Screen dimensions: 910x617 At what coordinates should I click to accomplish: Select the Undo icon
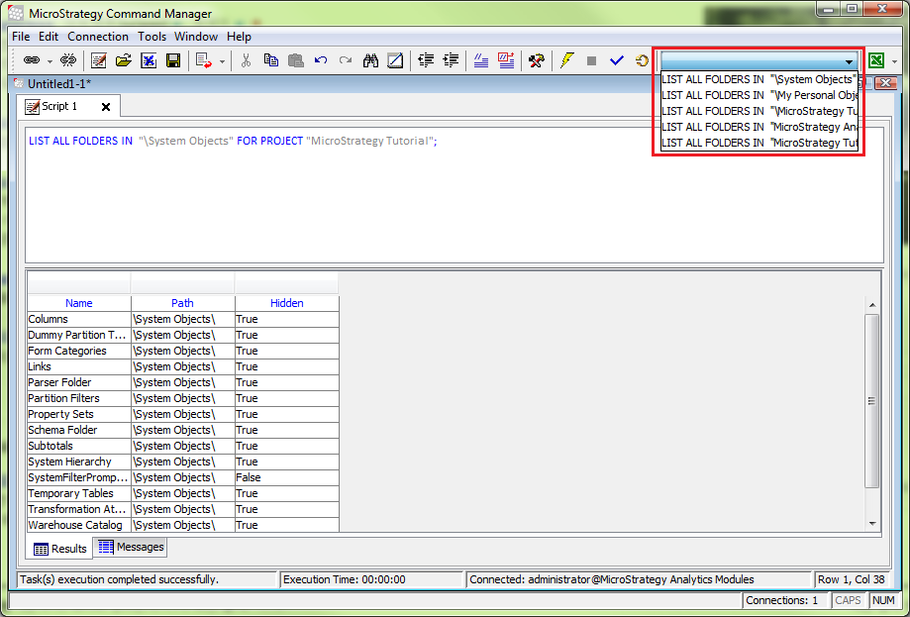point(319,59)
